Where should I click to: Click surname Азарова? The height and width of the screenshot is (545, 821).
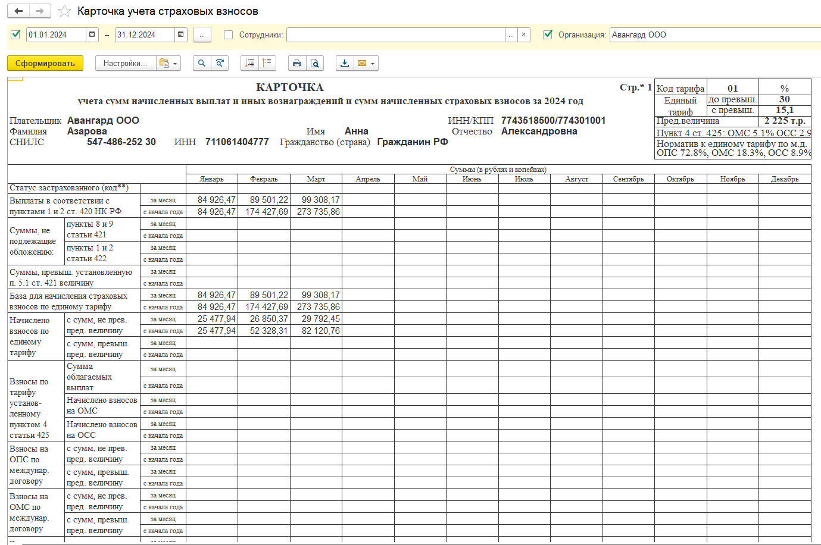(x=87, y=131)
